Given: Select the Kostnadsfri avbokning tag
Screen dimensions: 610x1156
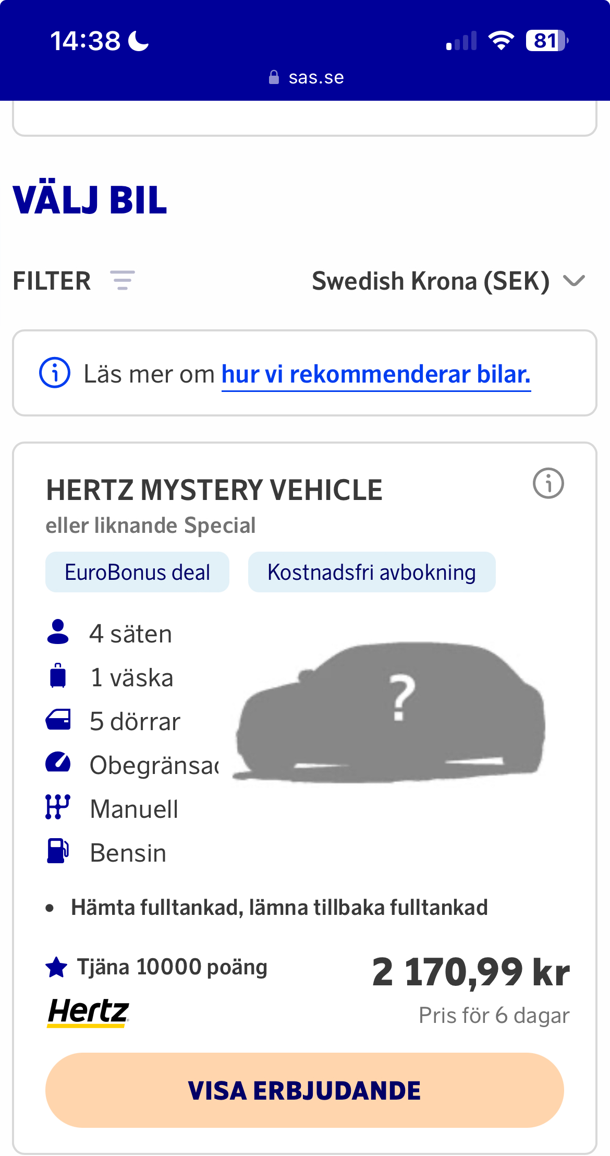Looking at the screenshot, I should click(371, 573).
